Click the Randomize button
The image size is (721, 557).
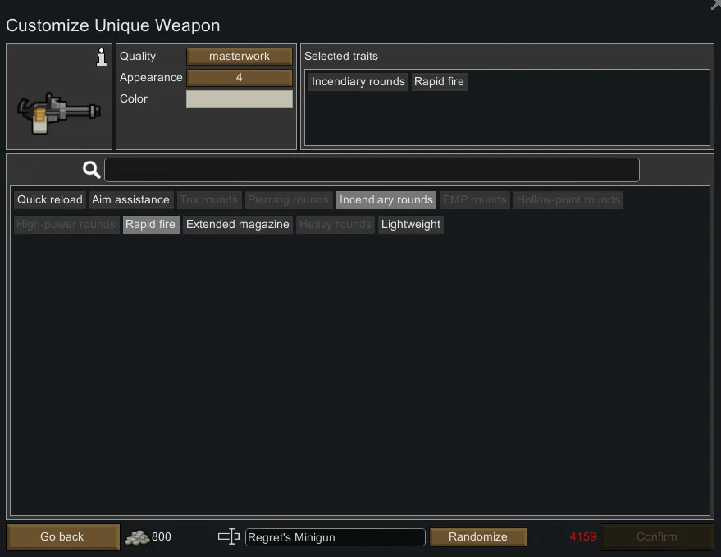click(477, 536)
